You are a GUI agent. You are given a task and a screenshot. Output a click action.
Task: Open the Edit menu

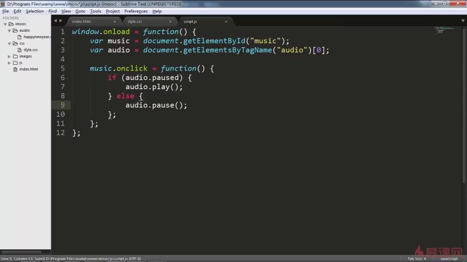[18, 11]
